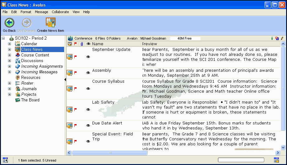Toggle the eye icon for Course Syllabus
Image resolution: width=287 pixels, height=165 pixels.
88,89
